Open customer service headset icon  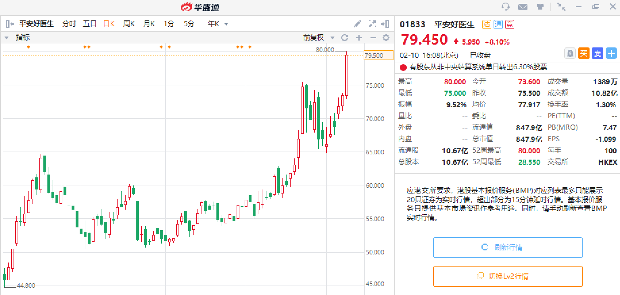(505, 7)
